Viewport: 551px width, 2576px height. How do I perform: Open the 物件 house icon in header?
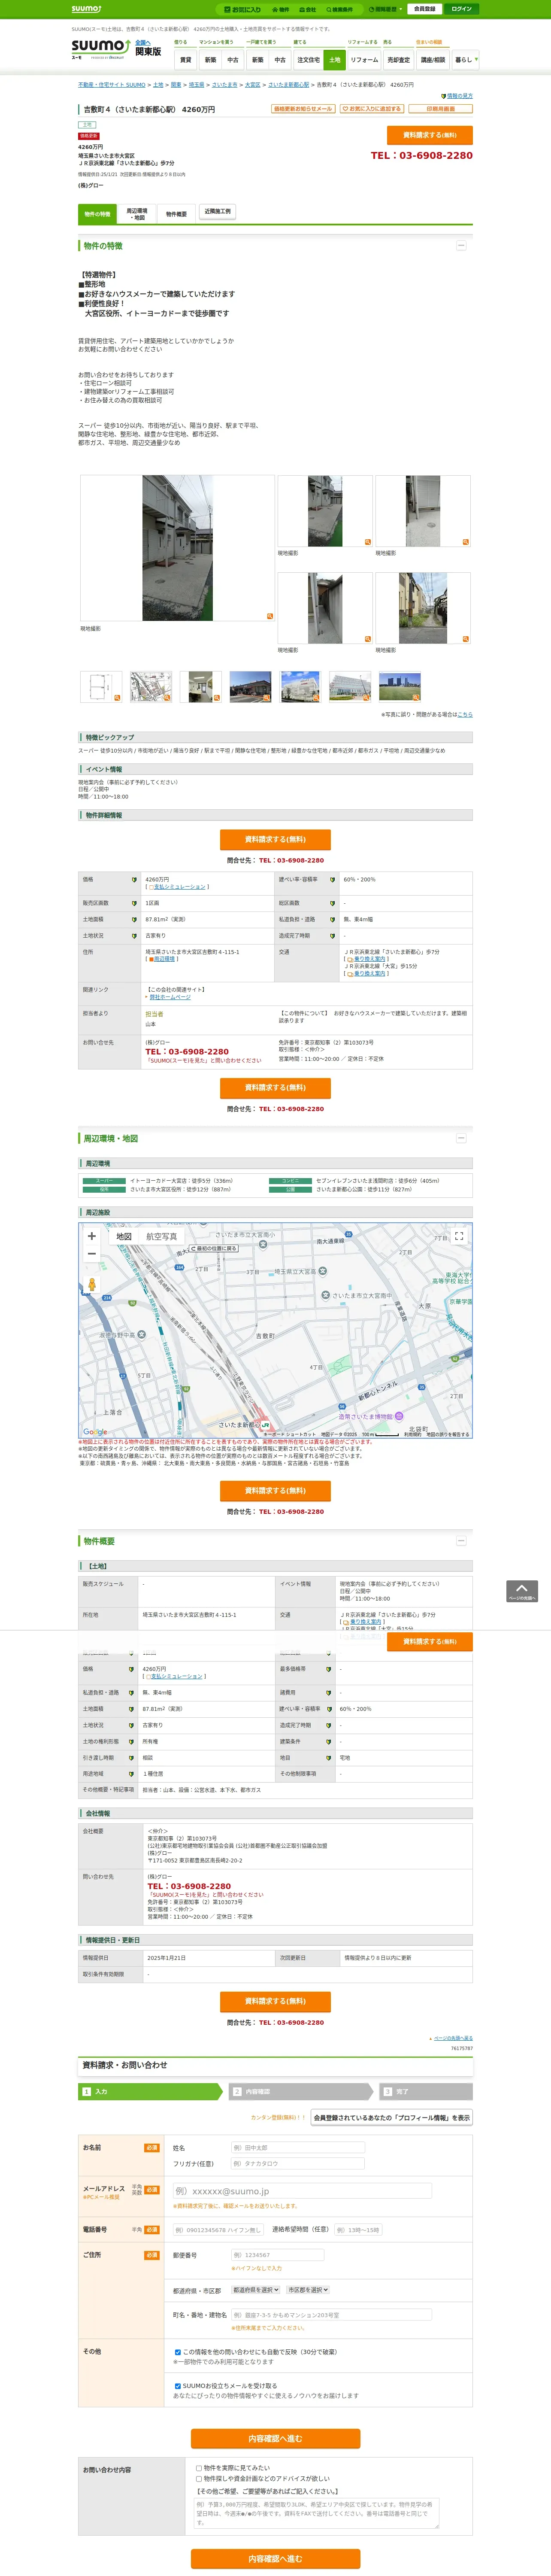coord(281,9)
